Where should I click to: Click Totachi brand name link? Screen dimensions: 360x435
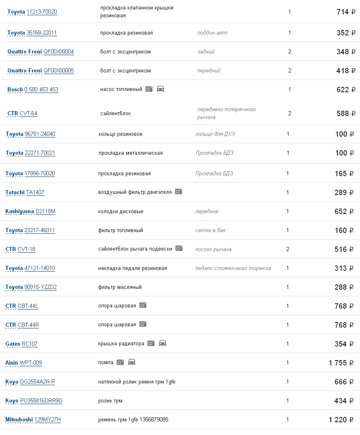click(x=15, y=193)
